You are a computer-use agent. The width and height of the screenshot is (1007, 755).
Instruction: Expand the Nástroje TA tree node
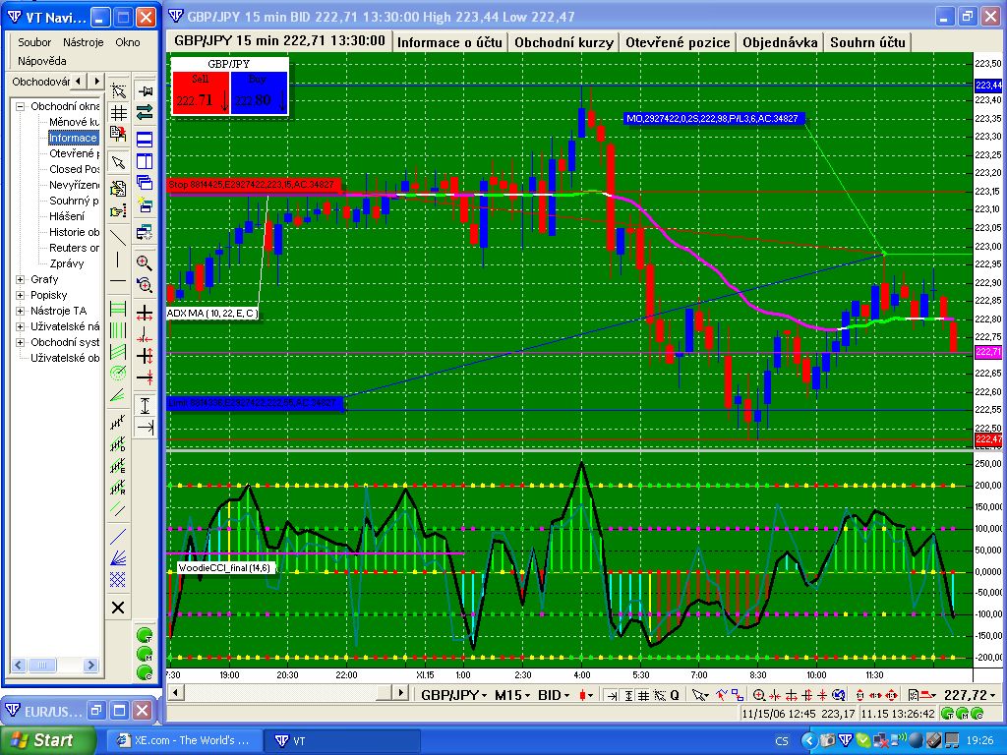[20, 311]
